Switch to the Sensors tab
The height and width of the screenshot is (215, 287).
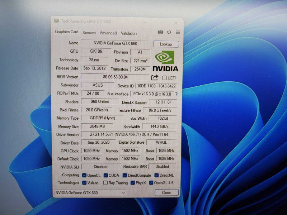point(89,33)
